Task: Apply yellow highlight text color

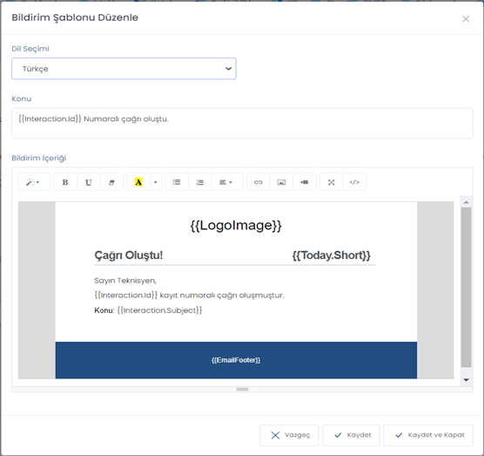Action: (138, 182)
